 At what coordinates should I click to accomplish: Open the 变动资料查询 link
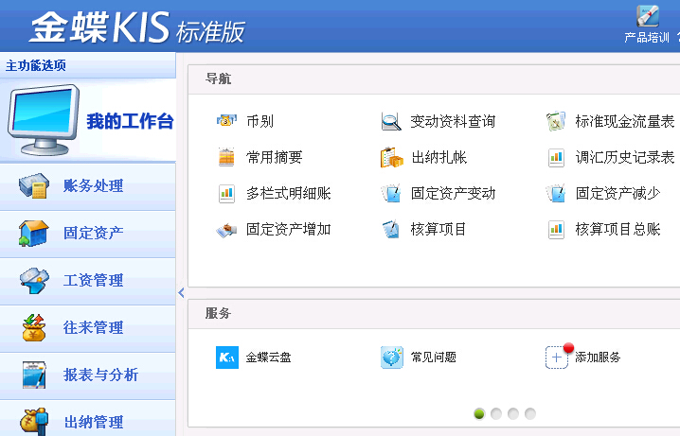point(453,121)
